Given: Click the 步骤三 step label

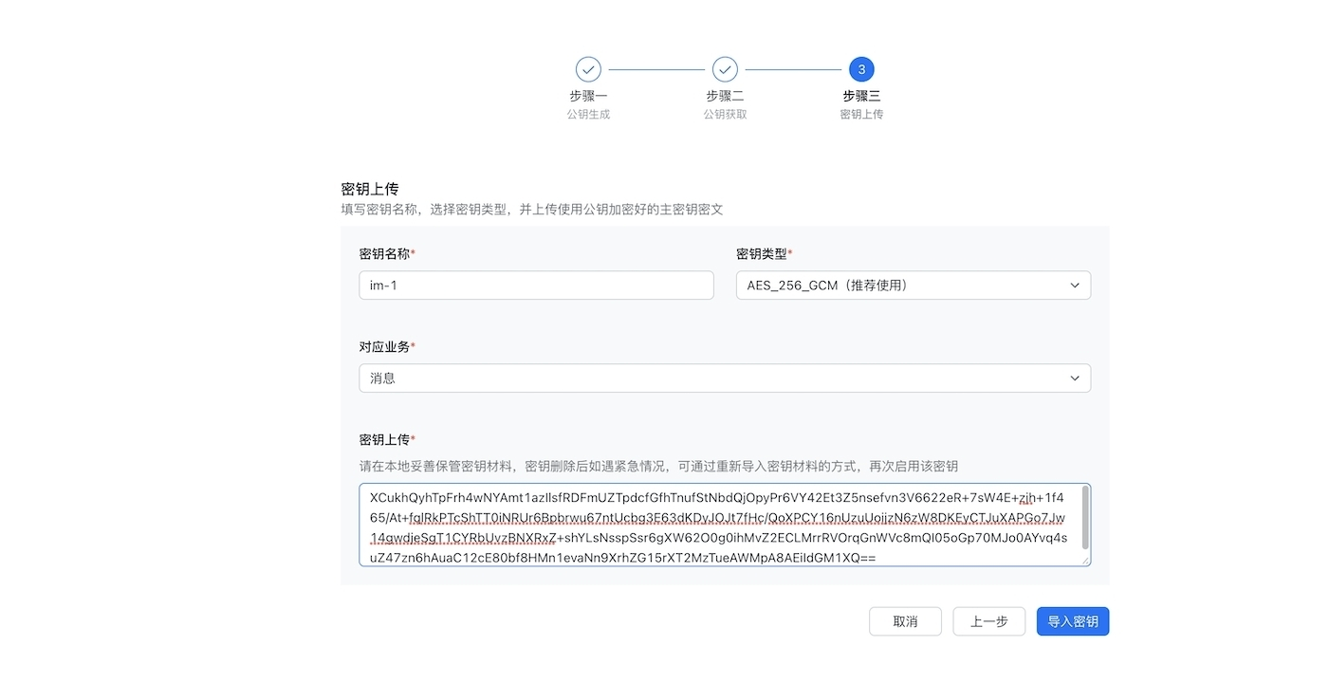Looking at the screenshot, I should 861,96.
